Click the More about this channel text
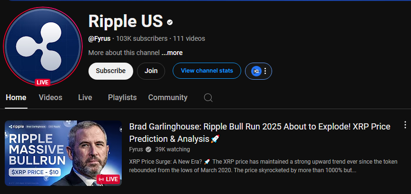 [x=124, y=53]
